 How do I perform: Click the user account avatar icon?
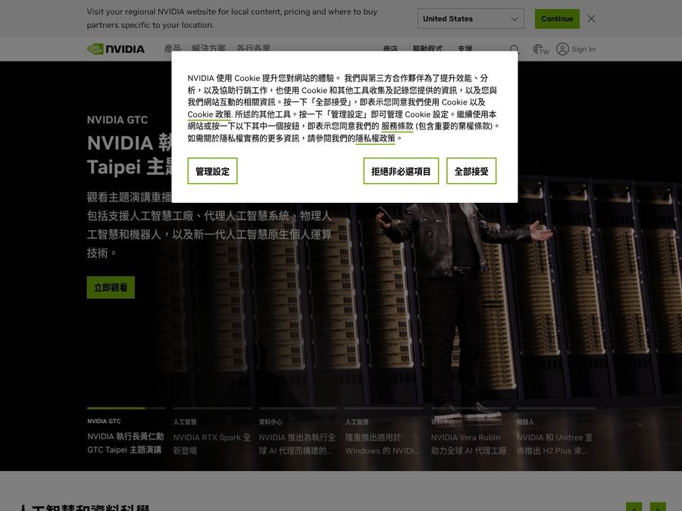point(562,49)
